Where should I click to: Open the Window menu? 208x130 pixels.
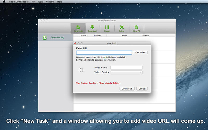tap(50, 2)
